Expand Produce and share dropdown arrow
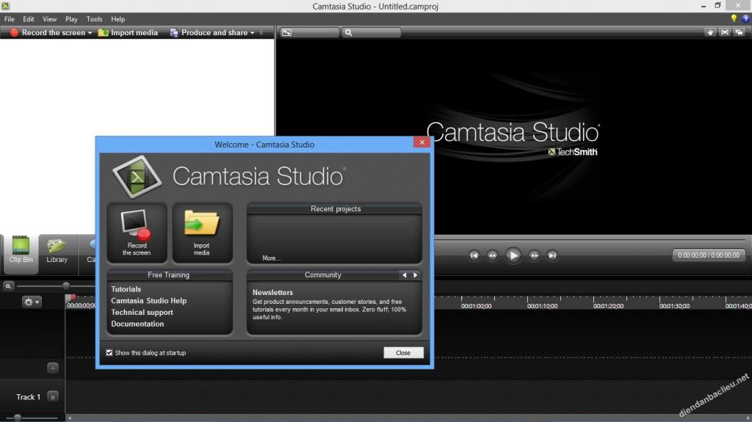Screen dimensions: 752x422 pos(253,33)
